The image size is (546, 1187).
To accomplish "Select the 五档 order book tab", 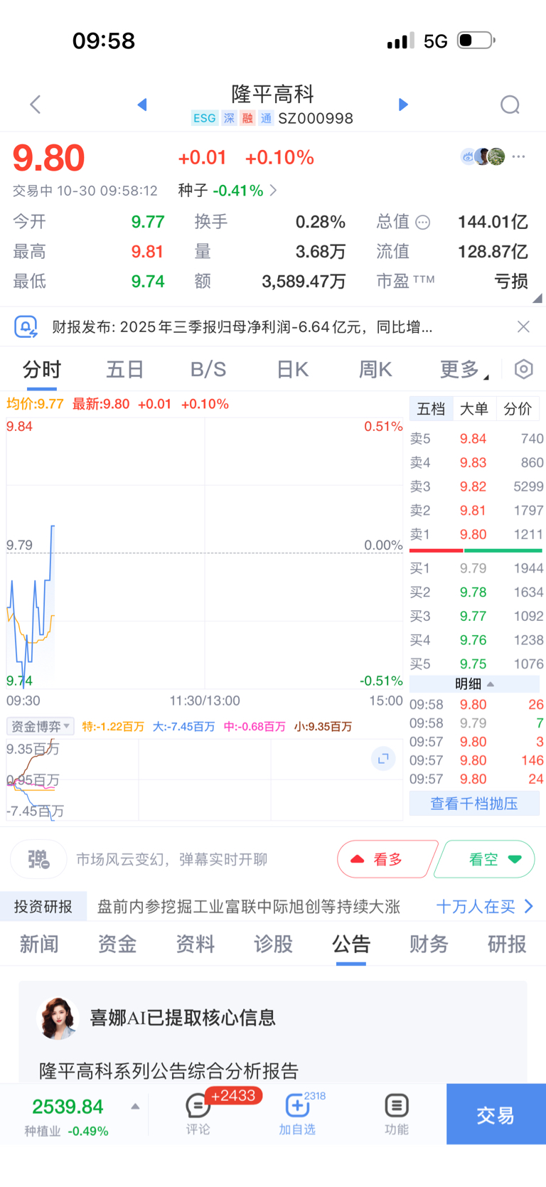I will pyautogui.click(x=431, y=409).
